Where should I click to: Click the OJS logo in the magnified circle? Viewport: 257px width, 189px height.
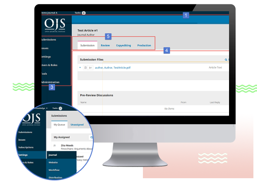pyautogui.click(x=31, y=119)
